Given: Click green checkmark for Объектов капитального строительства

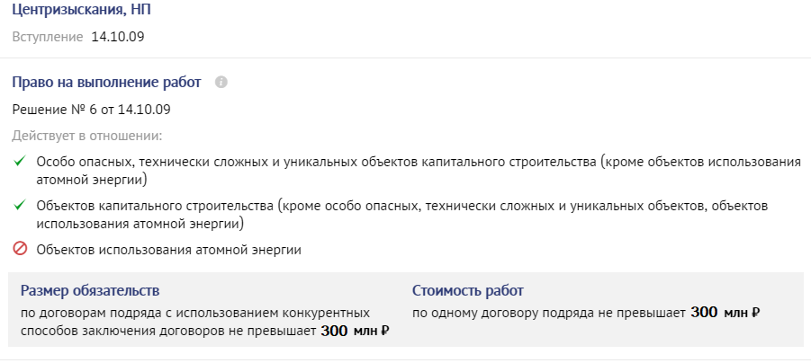Looking at the screenshot, I should (x=20, y=206).
